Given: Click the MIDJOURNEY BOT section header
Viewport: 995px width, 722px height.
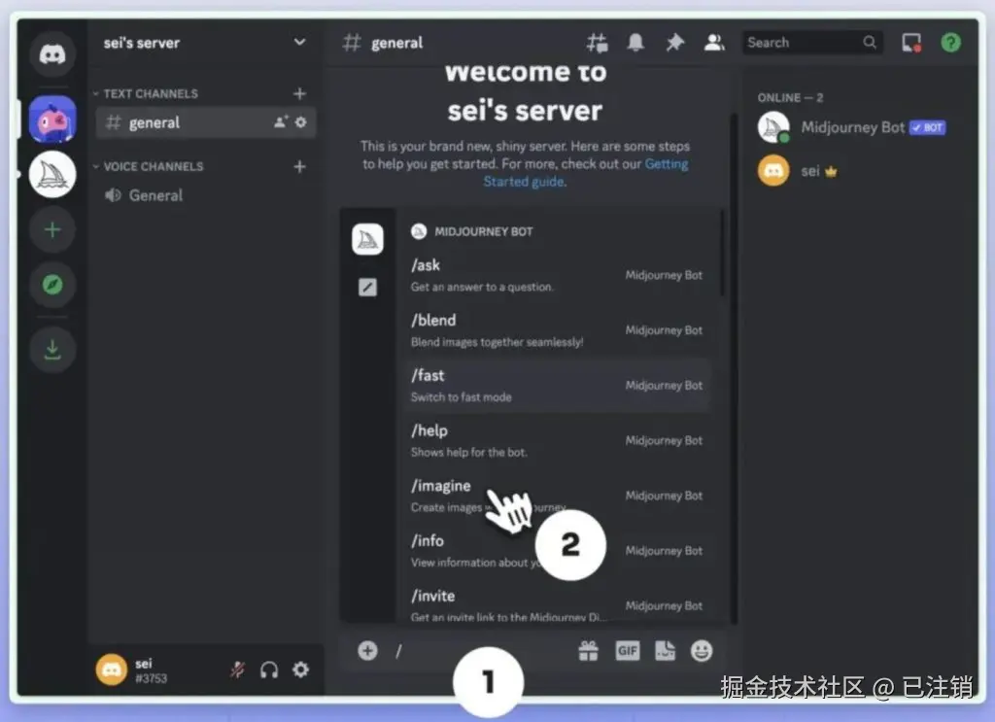Looking at the screenshot, I should [x=472, y=231].
